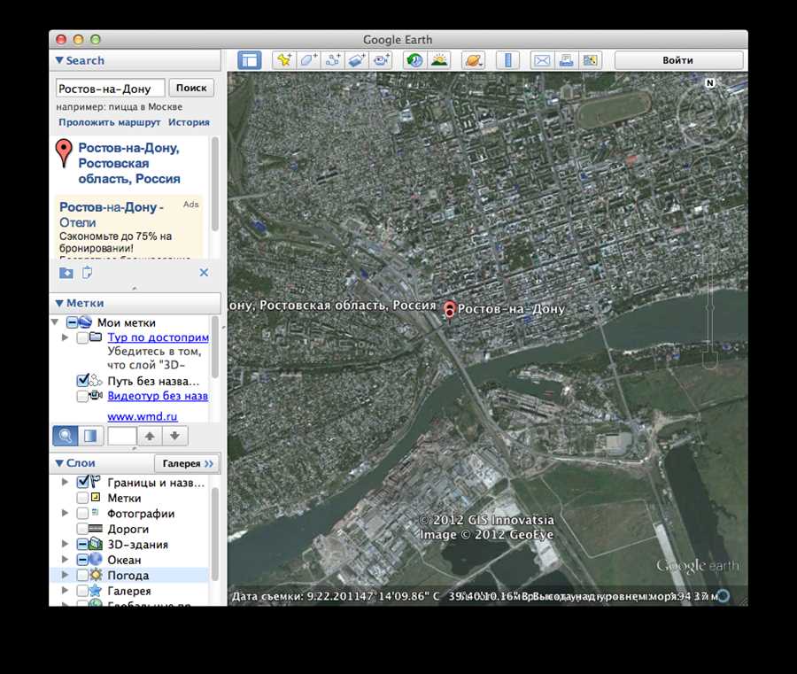Viewport: 797px width, 674px height.
Task: Click the Email envelope toolbar icon
Action: (x=541, y=60)
